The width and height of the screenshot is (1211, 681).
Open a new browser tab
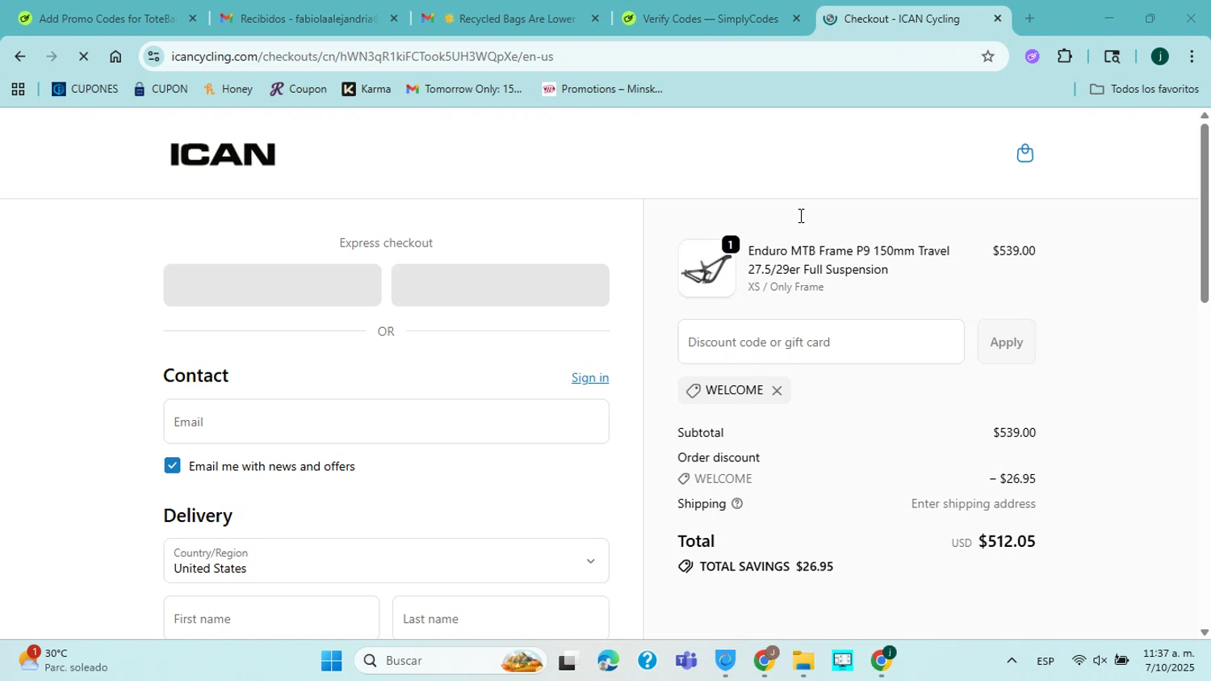click(x=1029, y=19)
